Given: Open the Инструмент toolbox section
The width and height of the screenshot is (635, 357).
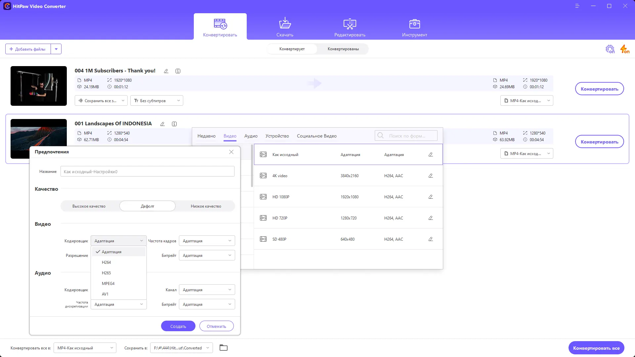Looking at the screenshot, I should pos(414,27).
